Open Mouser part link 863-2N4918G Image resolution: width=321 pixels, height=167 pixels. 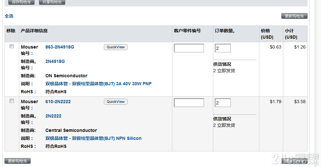click(x=59, y=47)
